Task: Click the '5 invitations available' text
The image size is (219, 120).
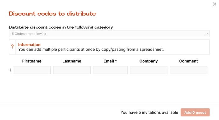Action: (158, 112)
